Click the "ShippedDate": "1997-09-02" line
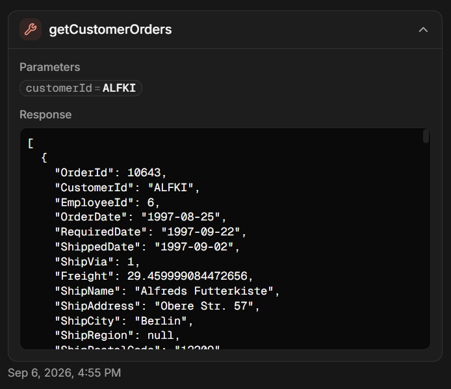 (148, 247)
